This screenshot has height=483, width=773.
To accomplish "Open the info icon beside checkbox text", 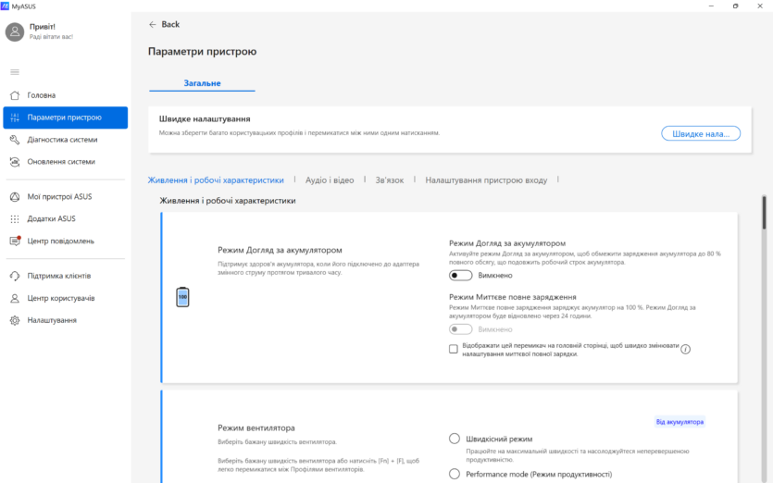I will [x=685, y=349].
